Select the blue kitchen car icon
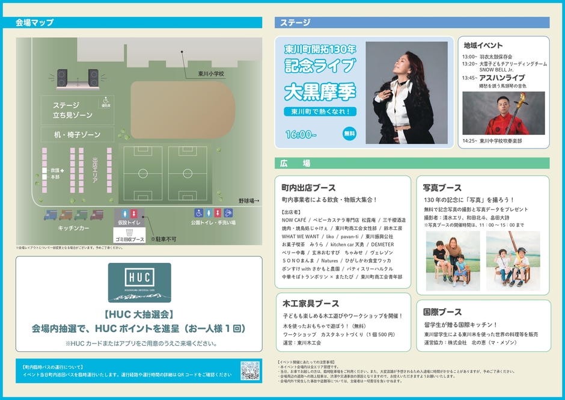 [52, 215]
